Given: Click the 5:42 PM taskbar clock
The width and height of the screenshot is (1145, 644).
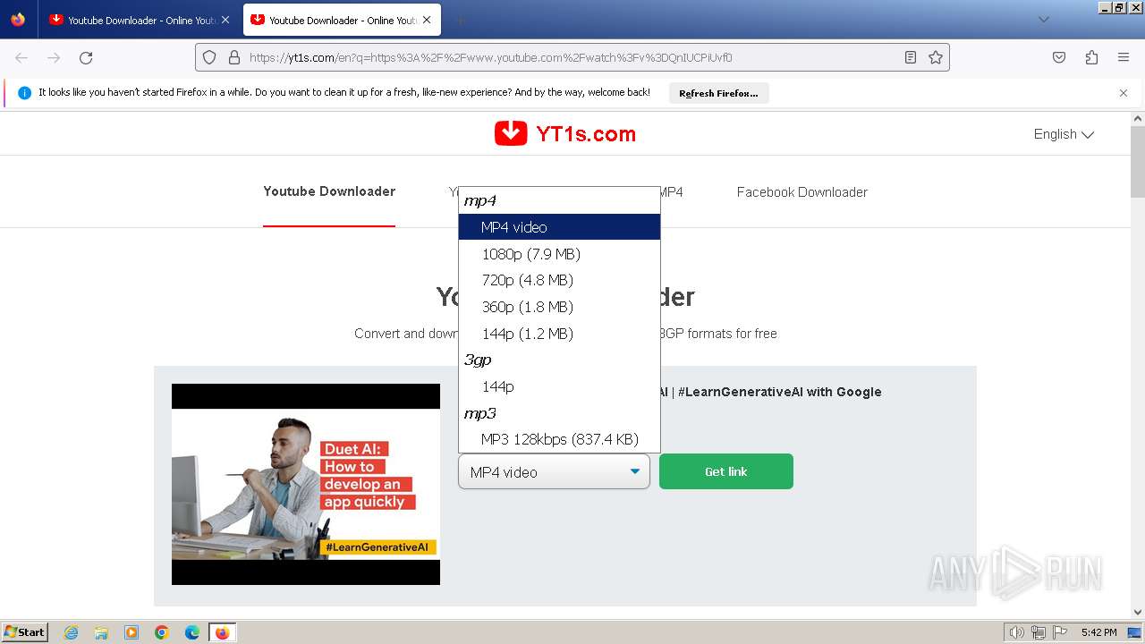Looking at the screenshot, I should click(x=1098, y=632).
